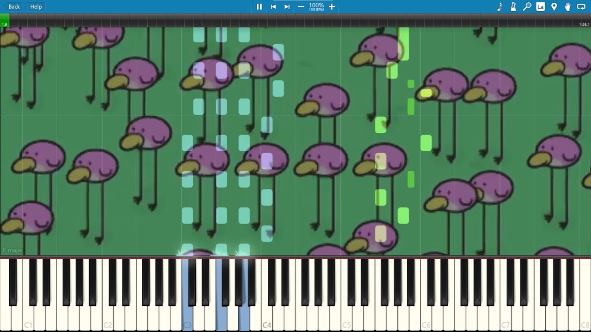Open the hands selection icon
Image resolution: width=591 pixels, height=332 pixels.
click(567, 6)
